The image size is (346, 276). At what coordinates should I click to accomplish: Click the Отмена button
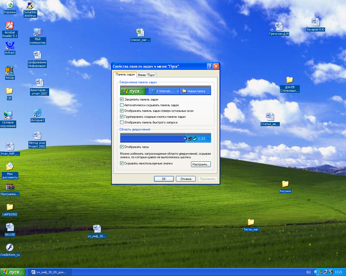pyautogui.click(x=186, y=179)
